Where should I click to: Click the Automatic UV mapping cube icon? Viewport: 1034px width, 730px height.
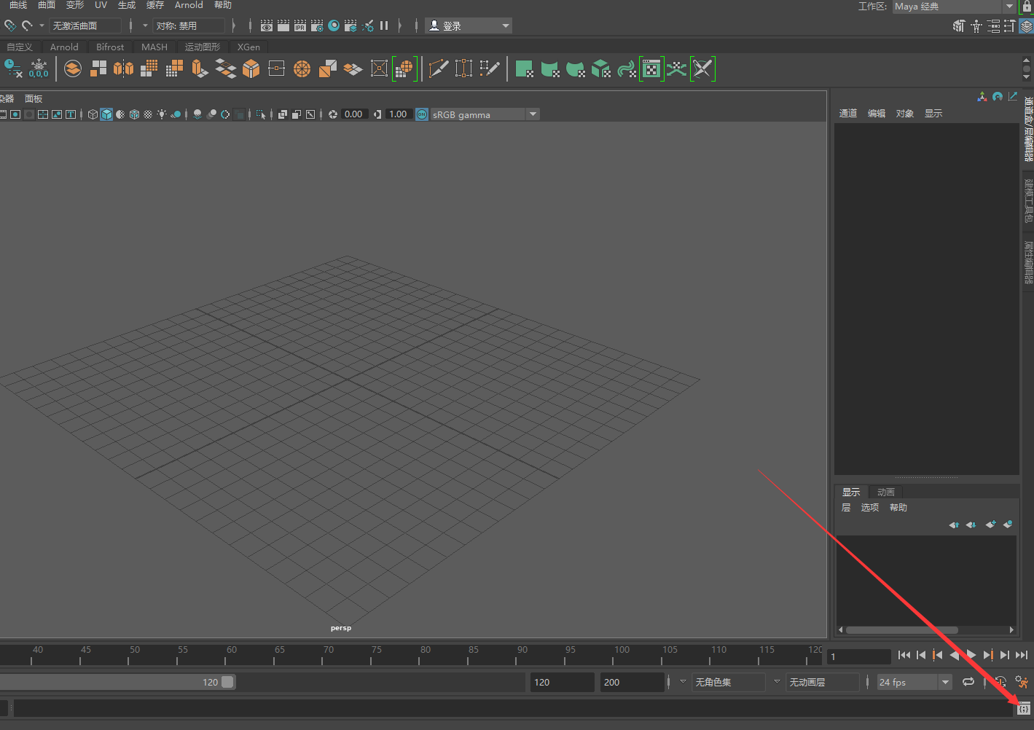tap(600, 69)
